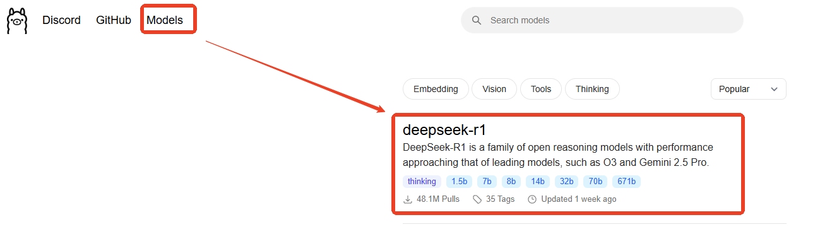The height and width of the screenshot is (234, 832).
Task: Select the thinking tag on deepseek-r1
Action: (x=422, y=182)
